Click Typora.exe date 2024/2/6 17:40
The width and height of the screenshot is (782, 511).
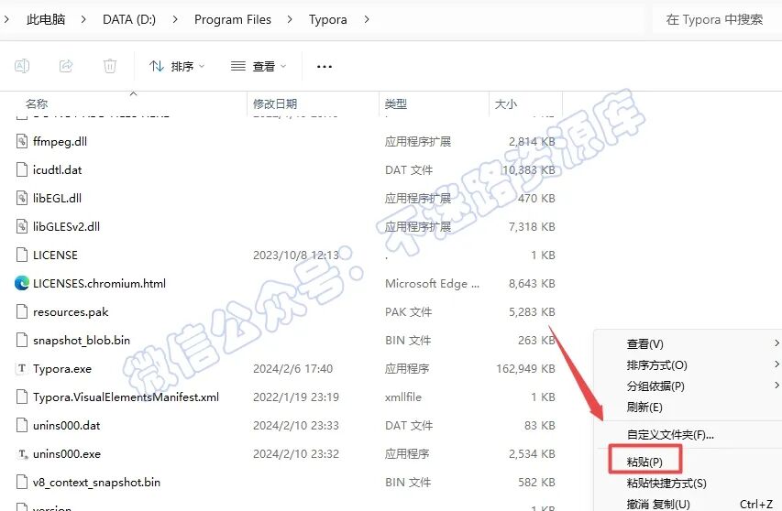coord(292,368)
